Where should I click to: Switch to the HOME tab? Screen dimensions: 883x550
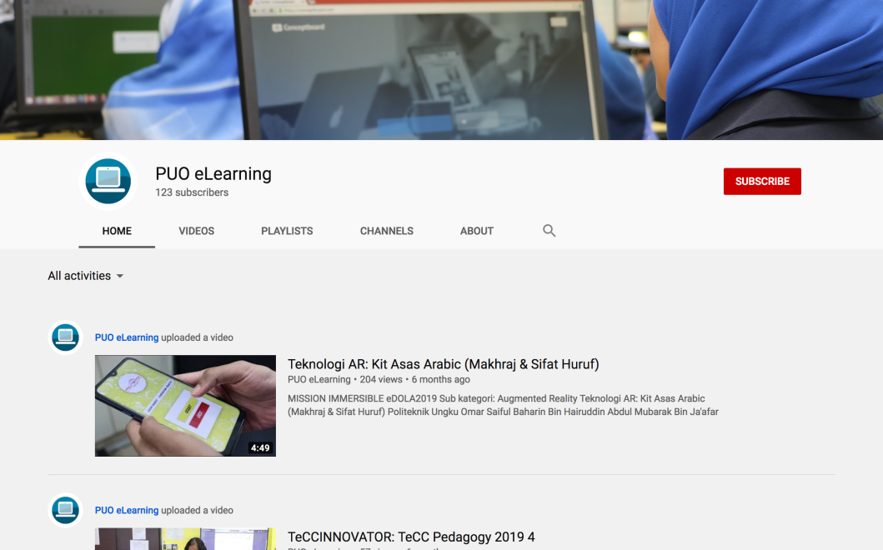tap(117, 231)
